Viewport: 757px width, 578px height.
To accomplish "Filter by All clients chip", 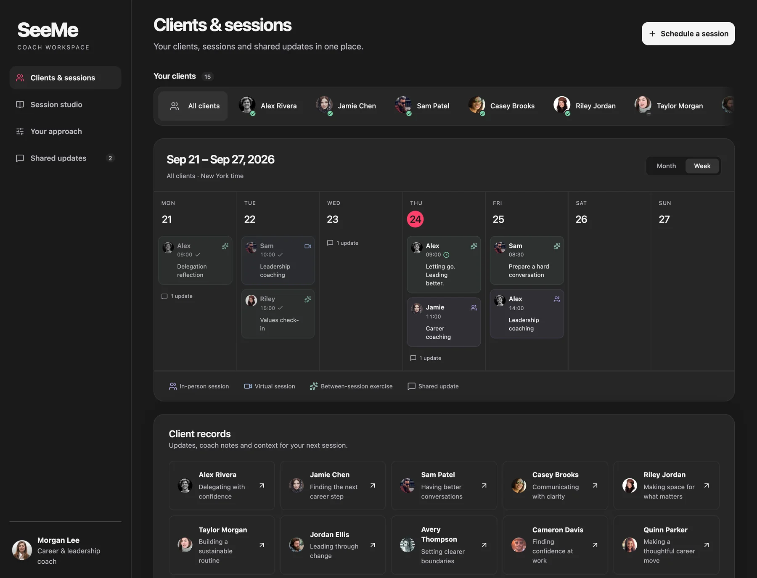I will pyautogui.click(x=193, y=106).
